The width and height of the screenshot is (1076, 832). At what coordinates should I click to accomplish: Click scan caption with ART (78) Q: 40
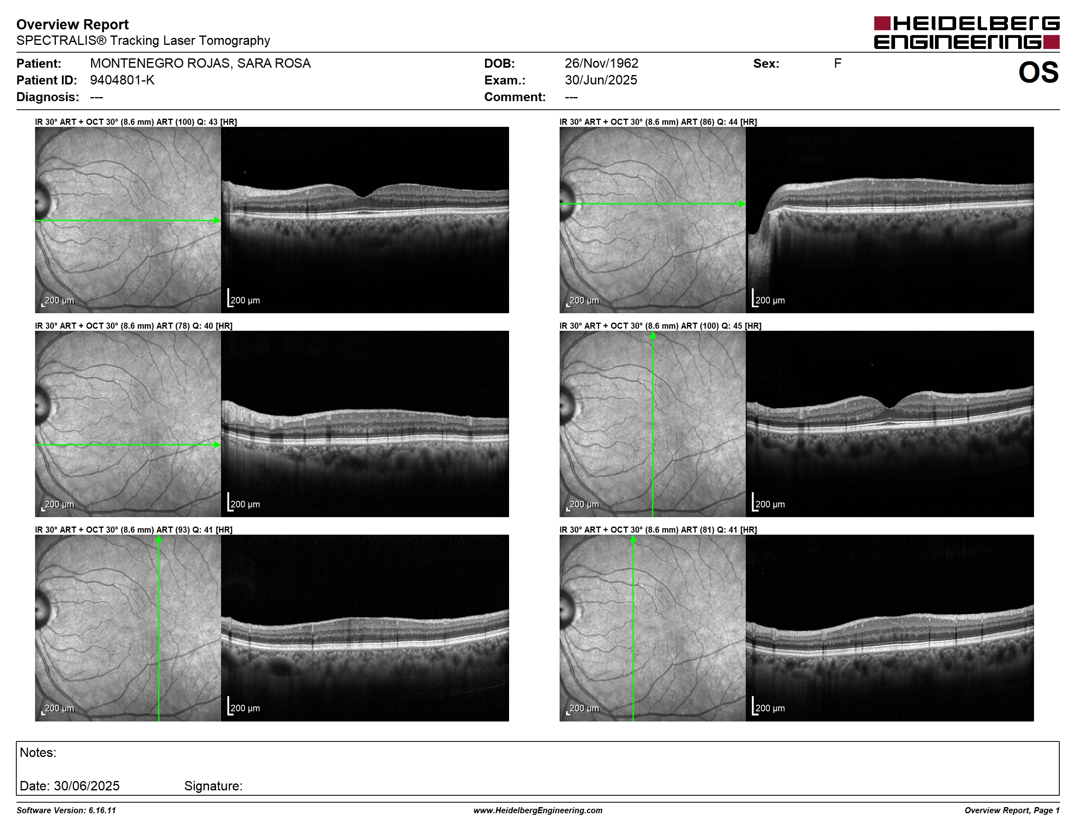(134, 326)
